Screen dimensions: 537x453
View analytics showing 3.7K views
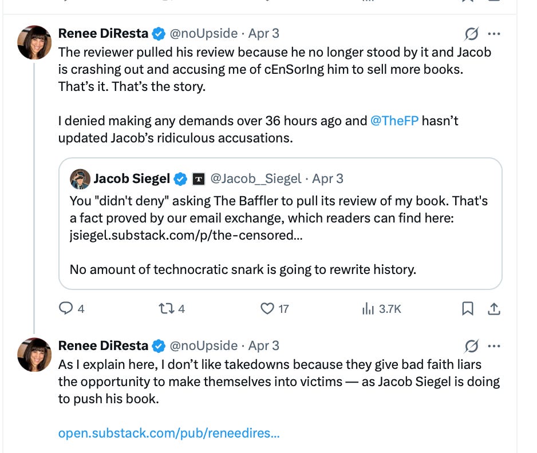[367, 309]
